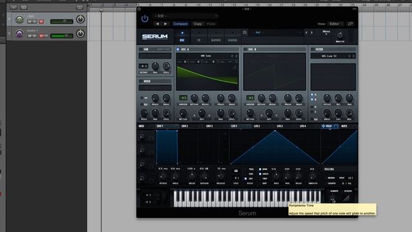
Task: Click the link chain icon in plugin header
Action: 350,24
